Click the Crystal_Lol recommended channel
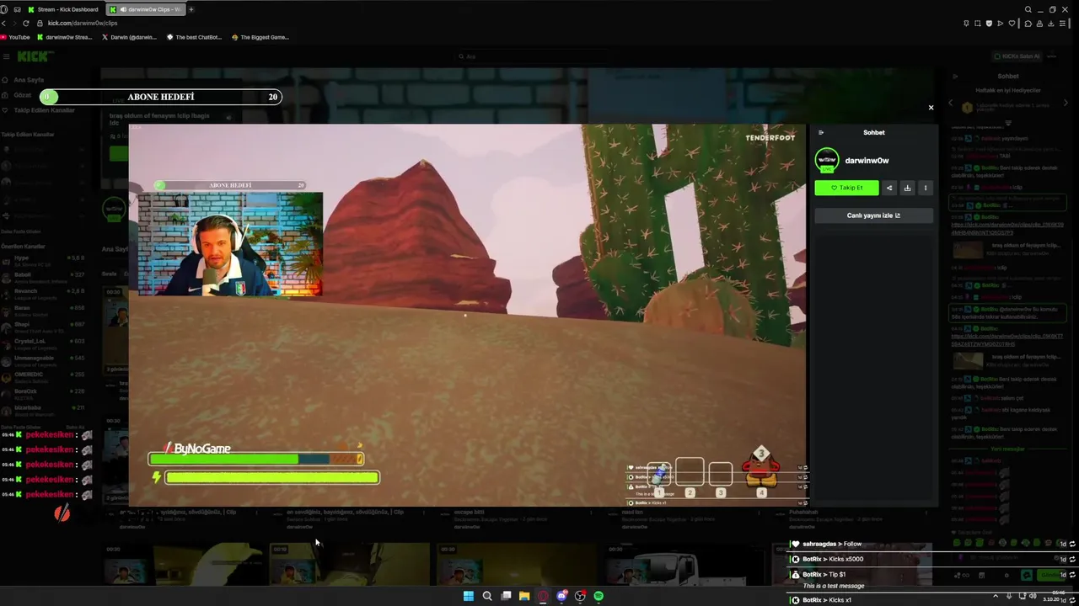Screen dimensions: 1079x606 pos(42,343)
